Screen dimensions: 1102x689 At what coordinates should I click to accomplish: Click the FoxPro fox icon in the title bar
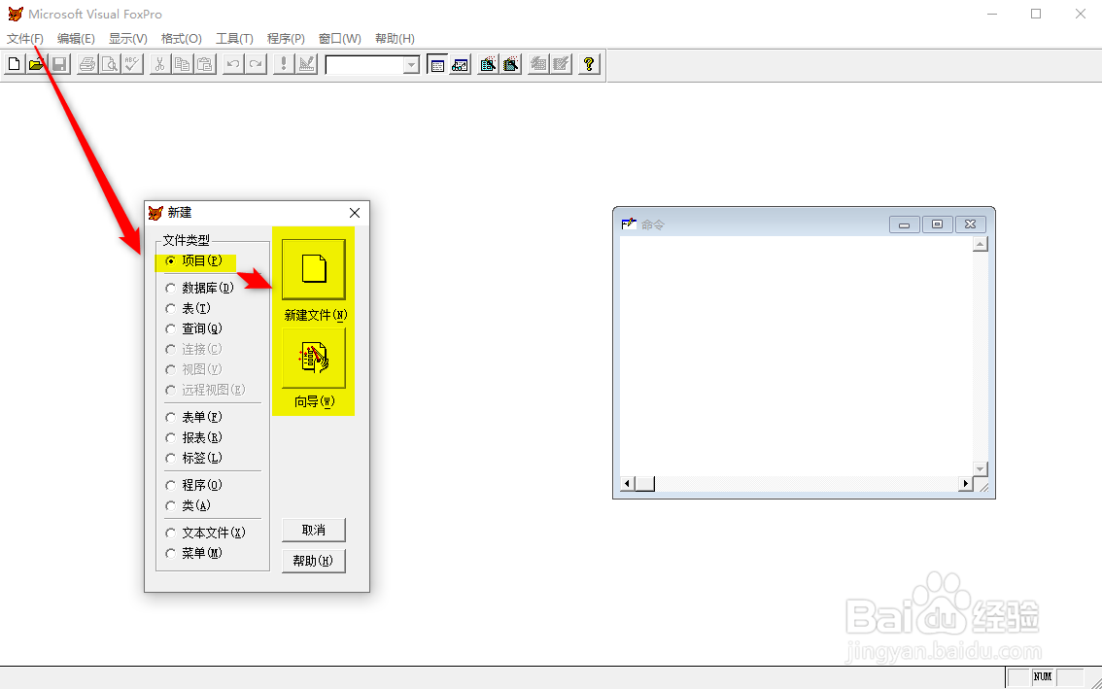pyautogui.click(x=16, y=14)
